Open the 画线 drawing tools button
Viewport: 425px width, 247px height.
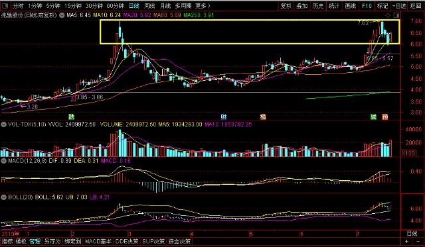350,6
